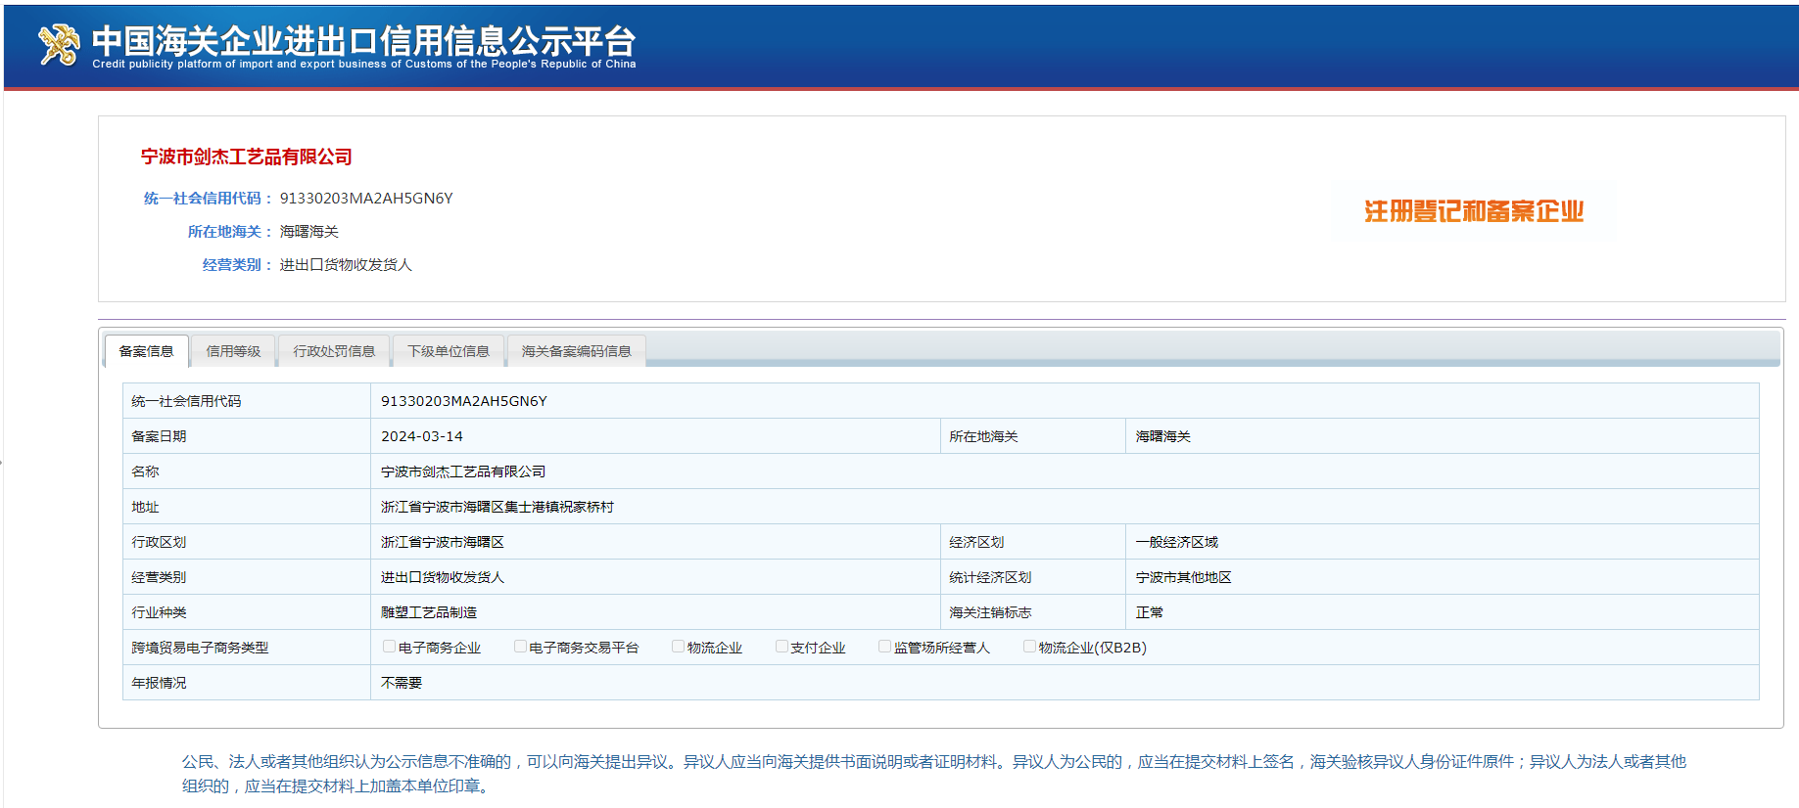Click the 中国海关企业进出口信用信息公示平台 title
1799x808 pixels.
(x=363, y=40)
